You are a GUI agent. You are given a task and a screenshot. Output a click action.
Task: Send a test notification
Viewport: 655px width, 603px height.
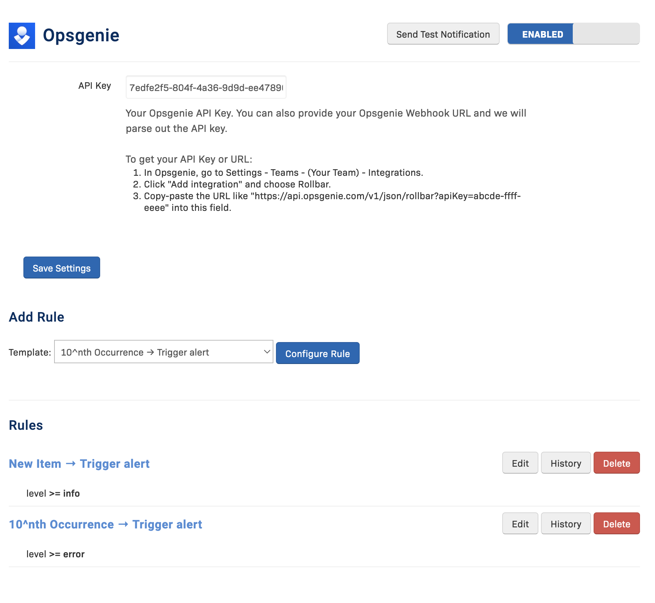point(443,34)
